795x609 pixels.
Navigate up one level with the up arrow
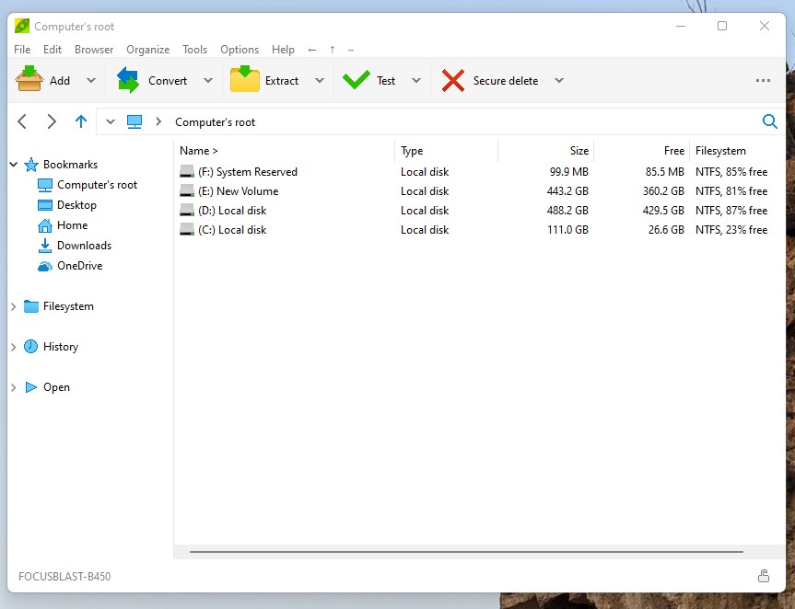(x=81, y=121)
